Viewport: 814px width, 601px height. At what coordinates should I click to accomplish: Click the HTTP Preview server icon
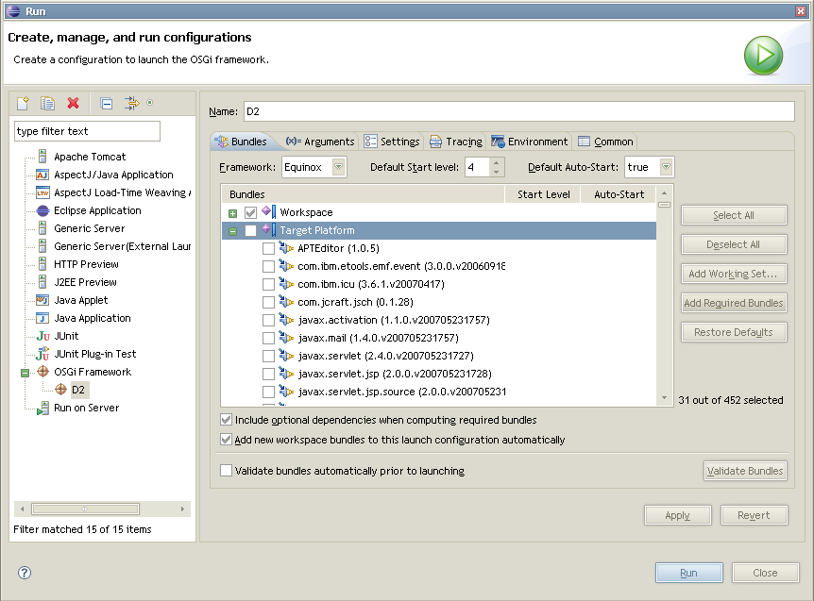coord(42,264)
